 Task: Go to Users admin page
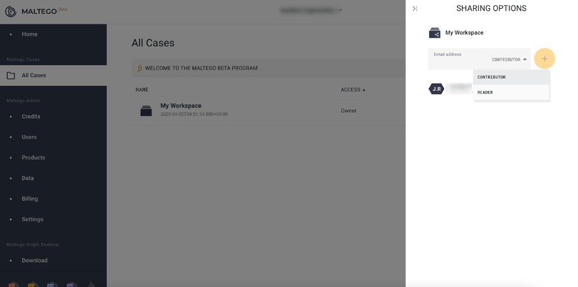[x=29, y=137]
